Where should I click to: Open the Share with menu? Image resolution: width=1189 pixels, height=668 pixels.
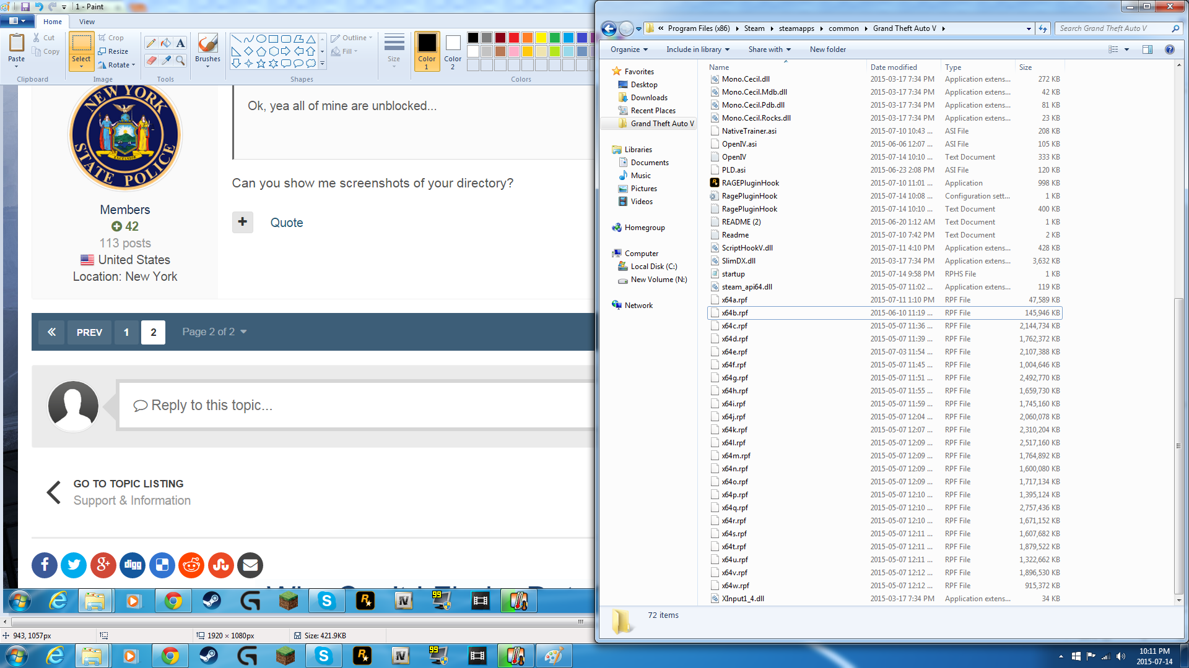tap(769, 49)
